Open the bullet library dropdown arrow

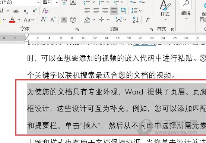[94, 2]
